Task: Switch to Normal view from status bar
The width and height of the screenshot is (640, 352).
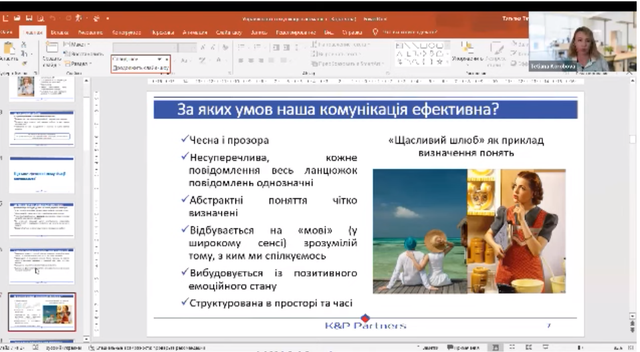Action: [494, 347]
